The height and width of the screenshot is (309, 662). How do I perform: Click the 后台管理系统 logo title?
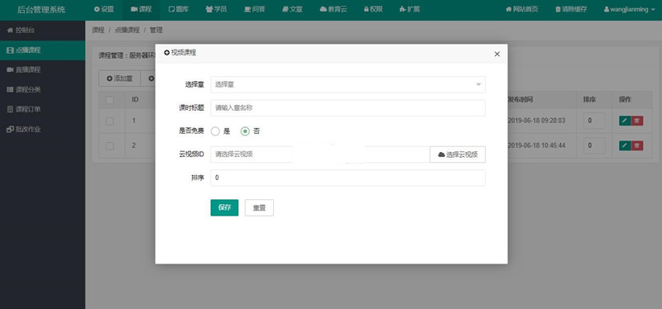click(x=41, y=9)
